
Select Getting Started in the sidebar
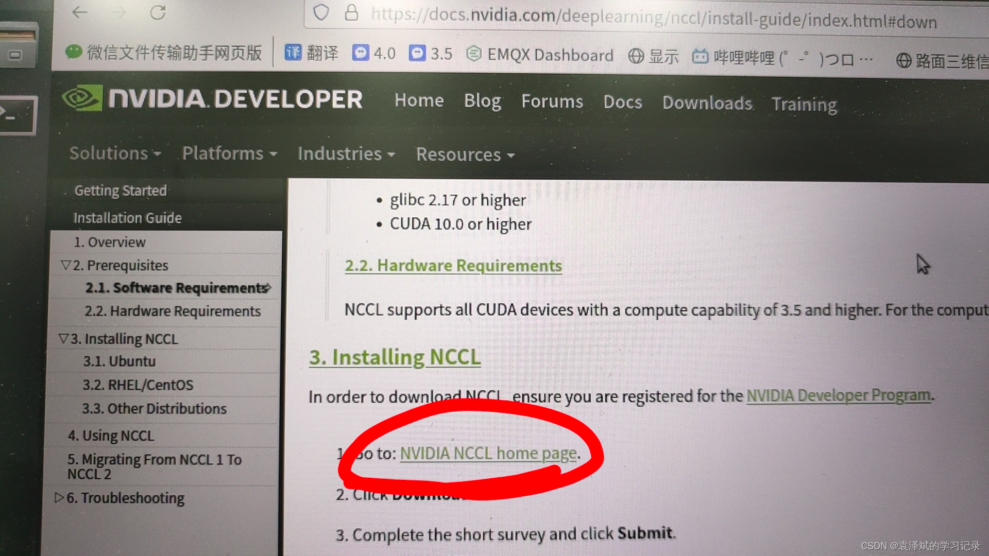121,190
